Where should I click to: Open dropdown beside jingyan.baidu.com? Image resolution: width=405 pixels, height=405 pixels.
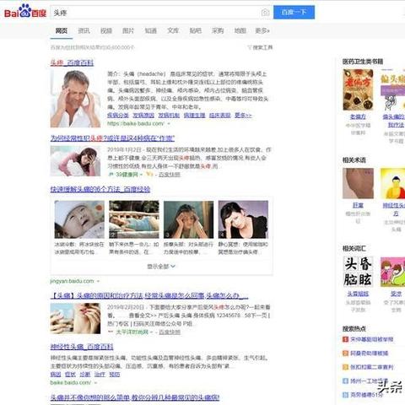[98, 281]
